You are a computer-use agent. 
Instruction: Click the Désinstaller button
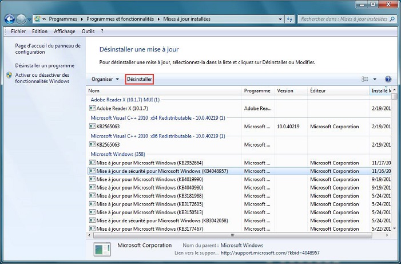pyautogui.click(x=140, y=79)
